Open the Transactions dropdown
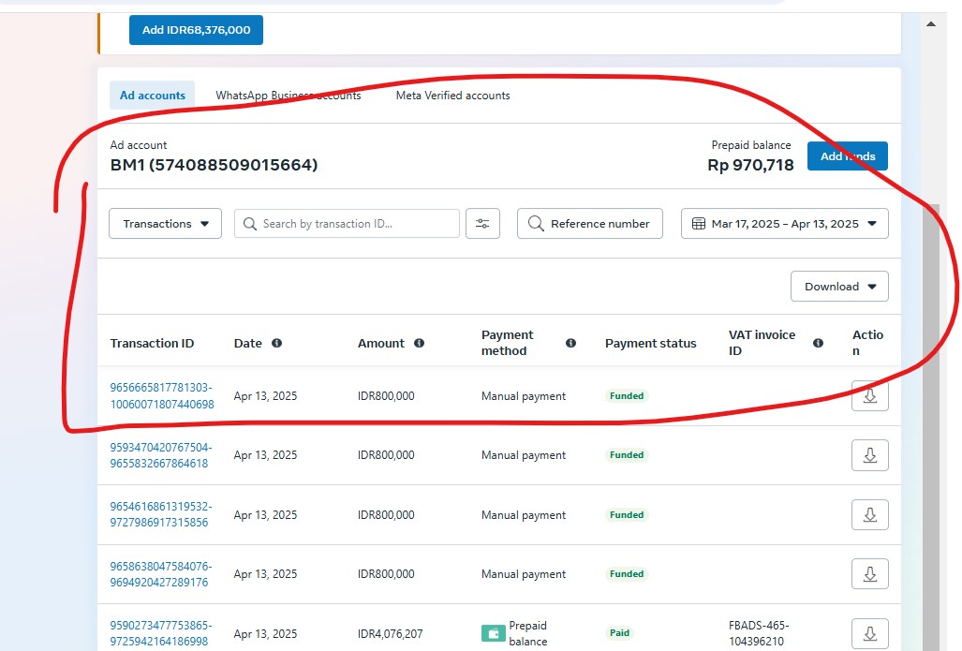 [x=166, y=224]
